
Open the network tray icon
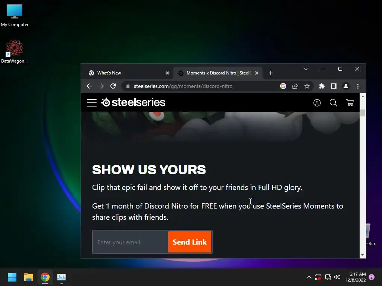(x=328, y=277)
